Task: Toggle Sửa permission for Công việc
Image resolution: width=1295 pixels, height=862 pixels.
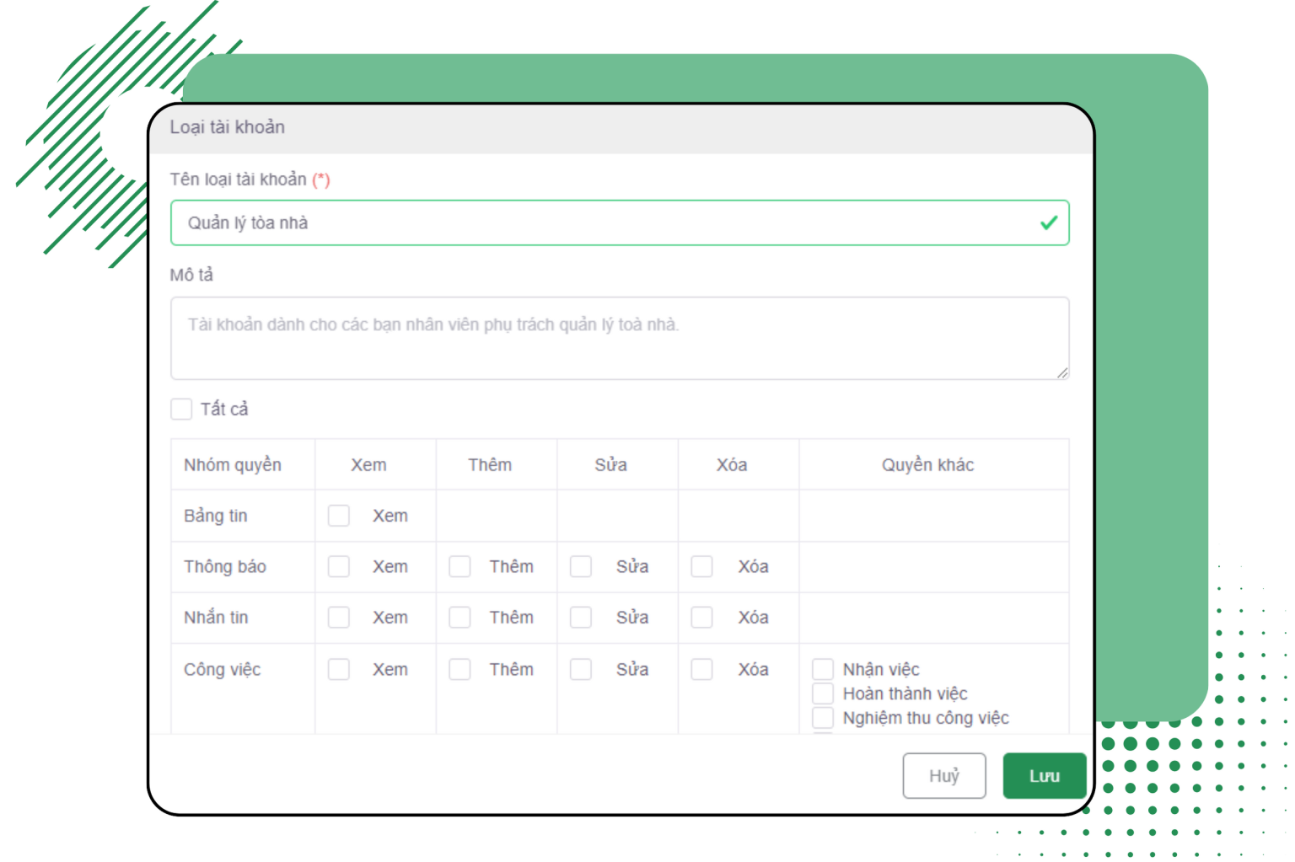Action: 581,669
